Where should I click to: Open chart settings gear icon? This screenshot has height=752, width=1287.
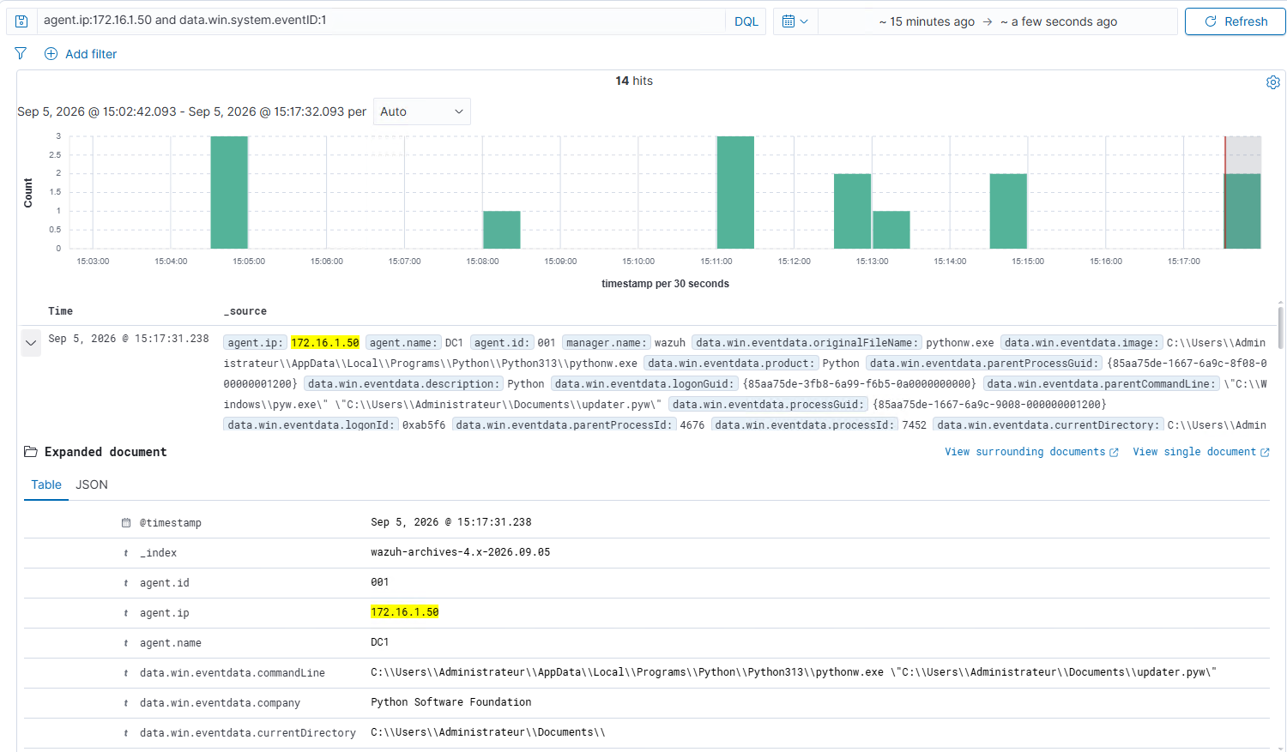pyautogui.click(x=1273, y=82)
